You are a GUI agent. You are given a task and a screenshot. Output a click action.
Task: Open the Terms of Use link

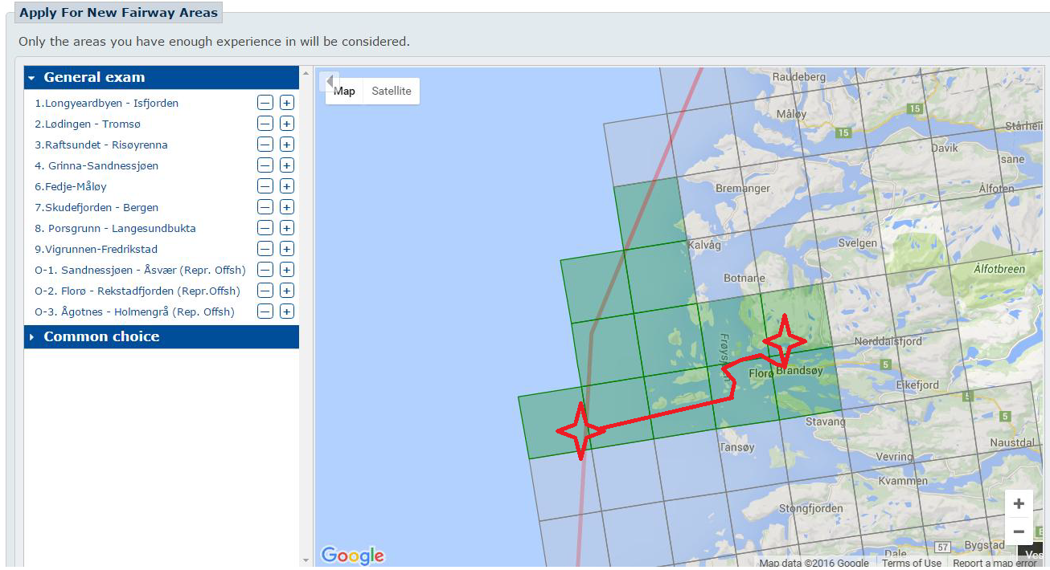coord(911,563)
